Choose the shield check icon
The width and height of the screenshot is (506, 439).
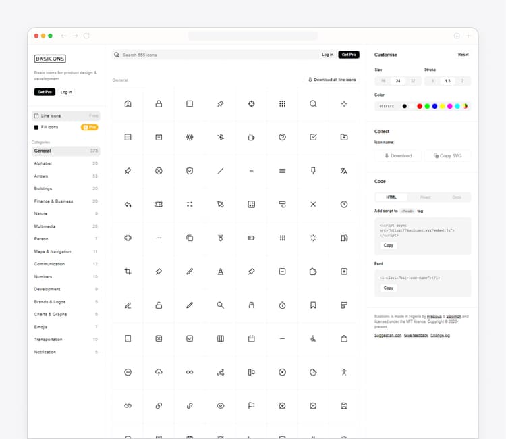coord(190,171)
